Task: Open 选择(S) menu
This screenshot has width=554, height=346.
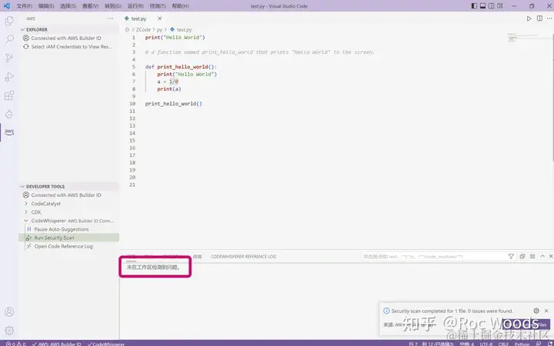Action: [68, 6]
